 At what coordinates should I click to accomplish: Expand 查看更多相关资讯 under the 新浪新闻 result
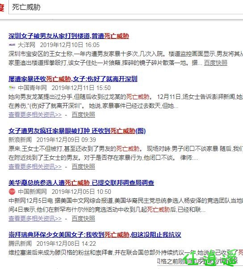coord(35,167)
